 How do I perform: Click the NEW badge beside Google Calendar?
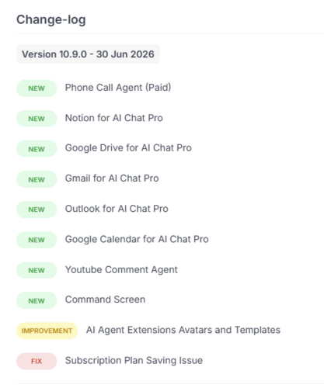tap(37, 240)
